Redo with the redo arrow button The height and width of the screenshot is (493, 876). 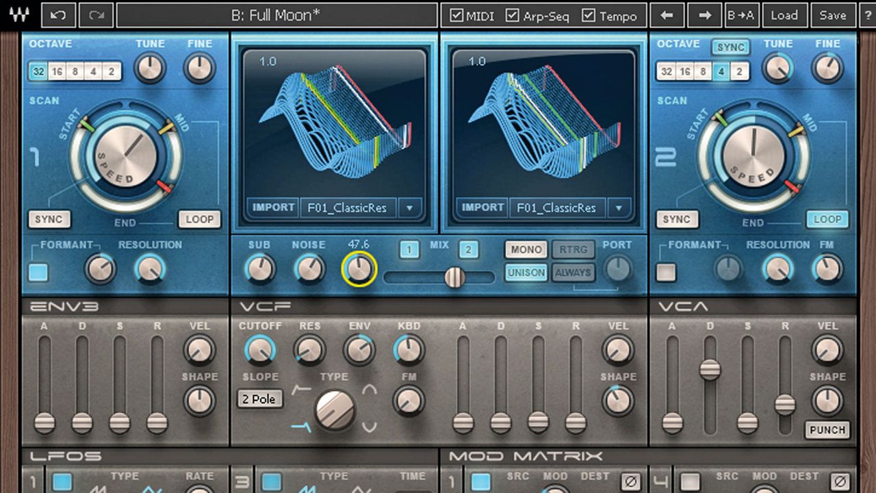point(96,15)
